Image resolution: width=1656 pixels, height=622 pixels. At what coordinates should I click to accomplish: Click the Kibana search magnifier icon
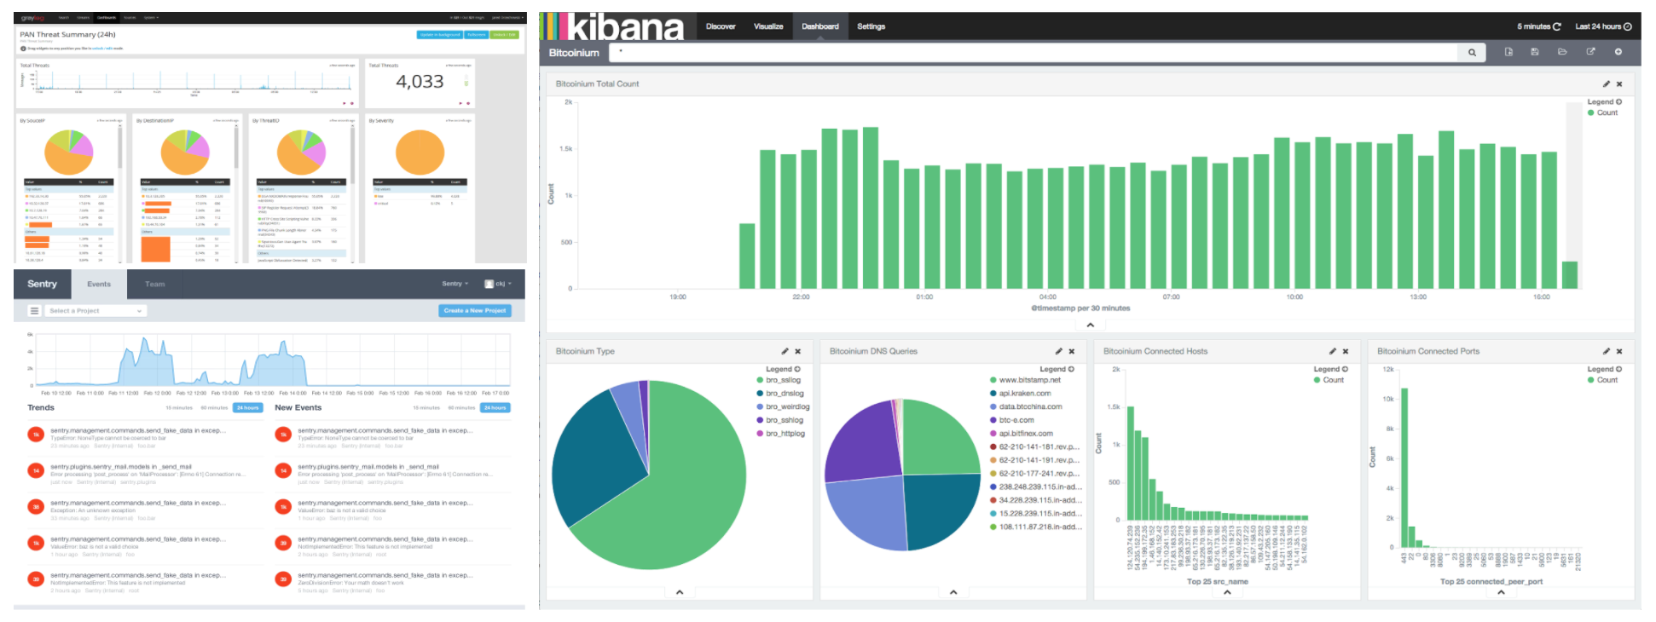click(1472, 52)
